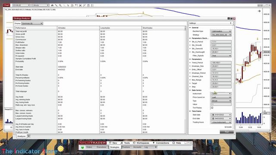Viewport: 276px width, 155px height.
Task: Switch to the Accounts tab
Action: pyautogui.click(x=137, y=147)
